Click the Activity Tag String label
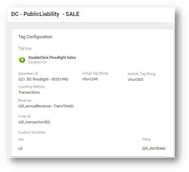The width and height of the screenshot is (189, 172). coord(142,74)
